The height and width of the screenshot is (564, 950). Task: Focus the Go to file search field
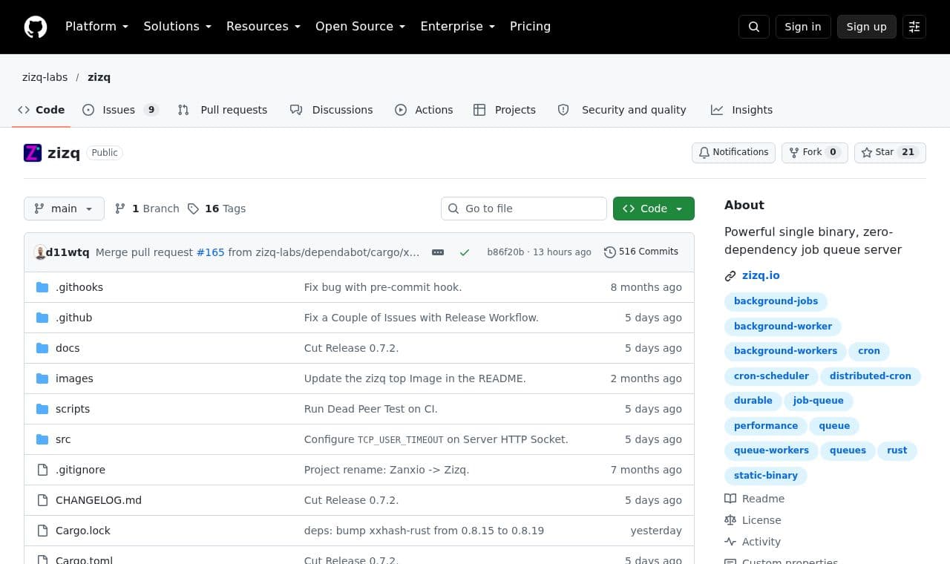(524, 209)
